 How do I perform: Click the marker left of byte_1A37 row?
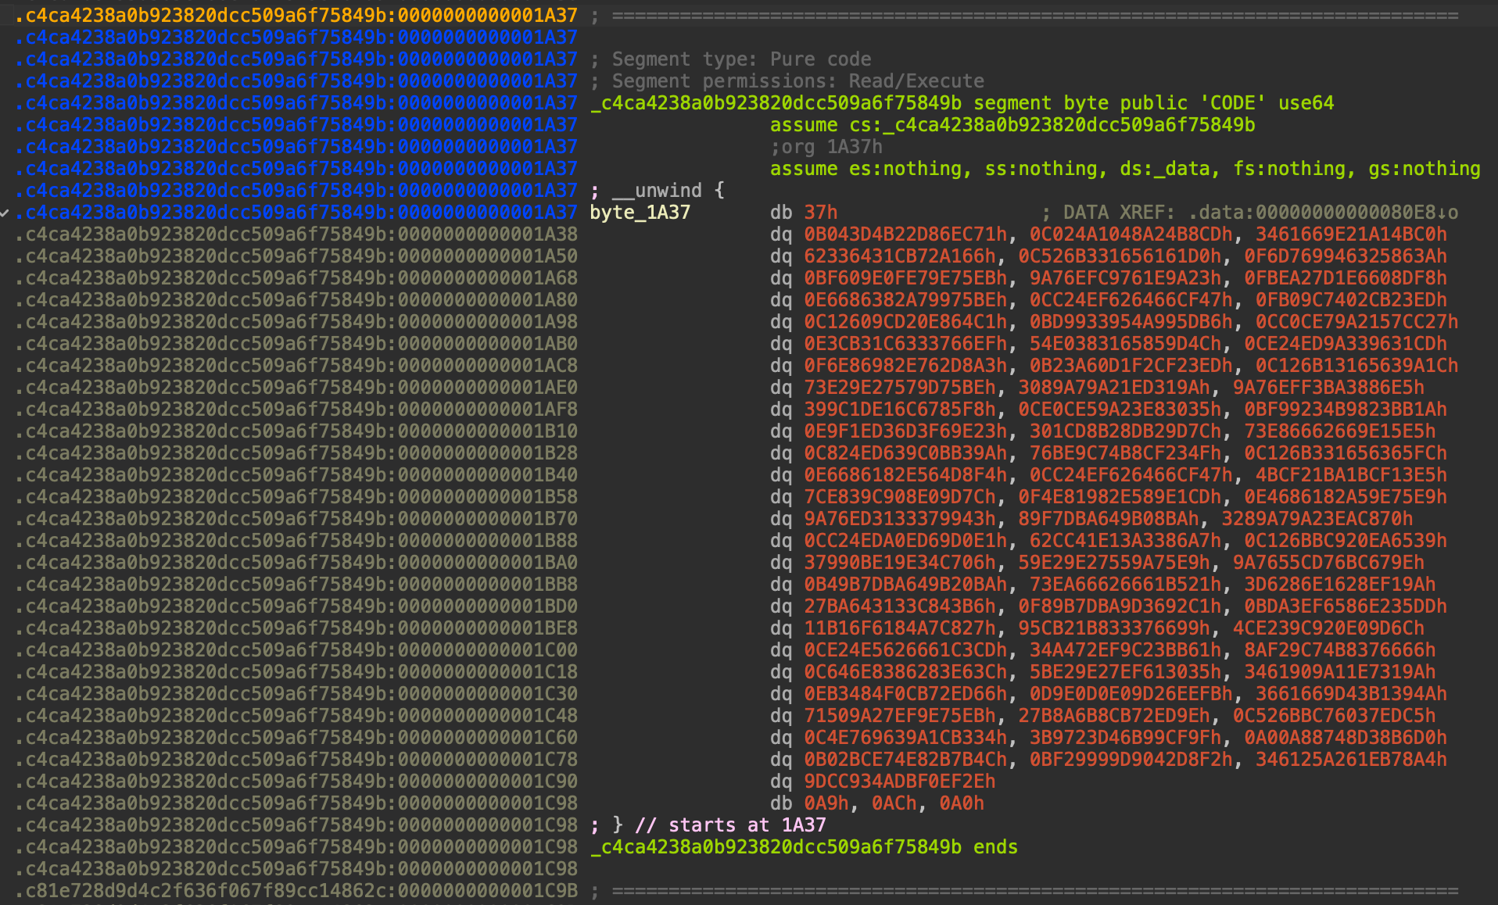pyautogui.click(x=5, y=213)
